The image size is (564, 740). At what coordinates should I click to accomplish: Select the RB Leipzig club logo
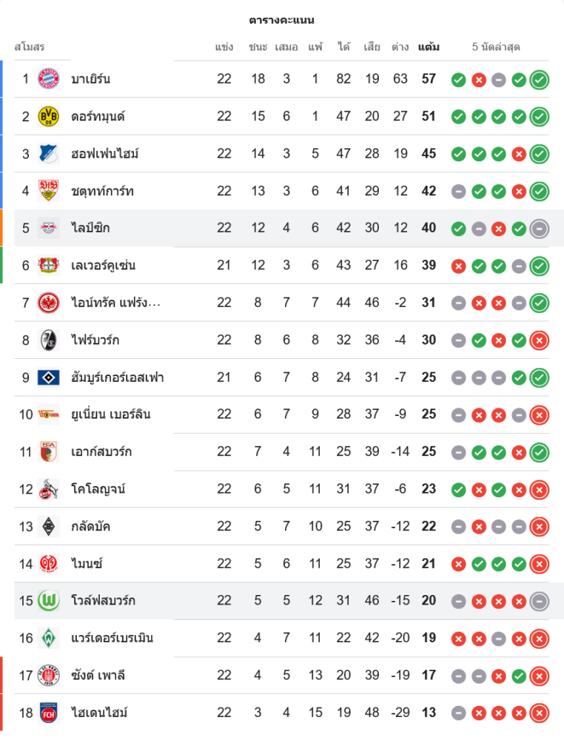(x=48, y=228)
